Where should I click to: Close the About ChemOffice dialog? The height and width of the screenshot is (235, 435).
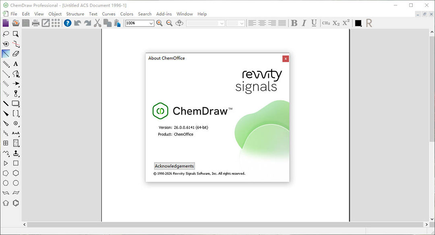(286, 59)
